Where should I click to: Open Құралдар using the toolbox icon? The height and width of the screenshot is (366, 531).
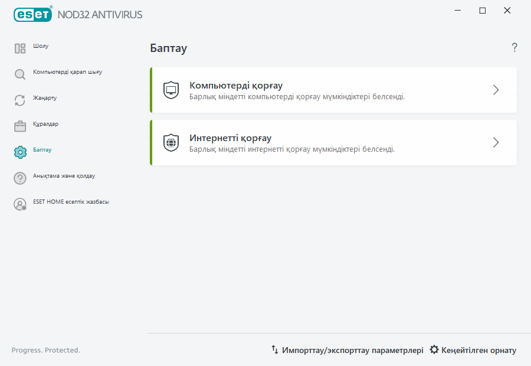[19, 125]
